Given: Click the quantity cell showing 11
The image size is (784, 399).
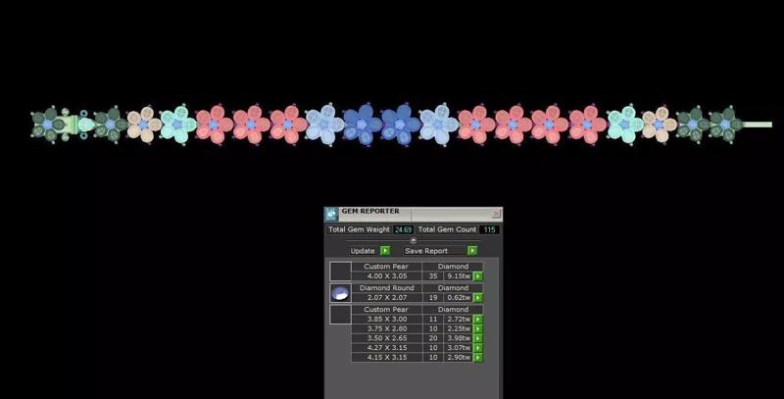Looking at the screenshot, I should click(x=433, y=319).
